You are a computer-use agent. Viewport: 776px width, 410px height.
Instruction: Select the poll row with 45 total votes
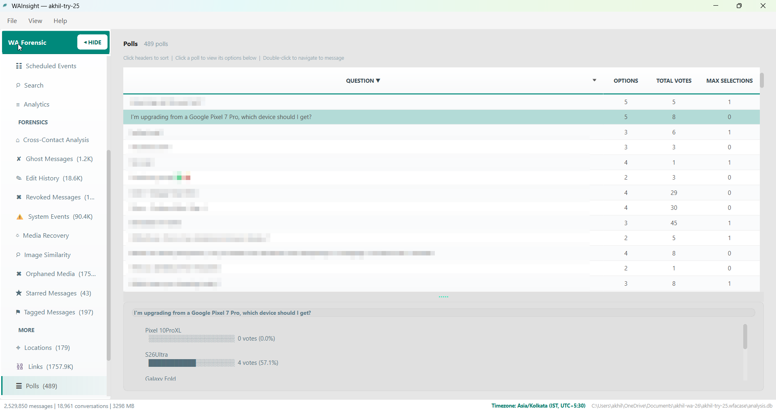point(441,223)
